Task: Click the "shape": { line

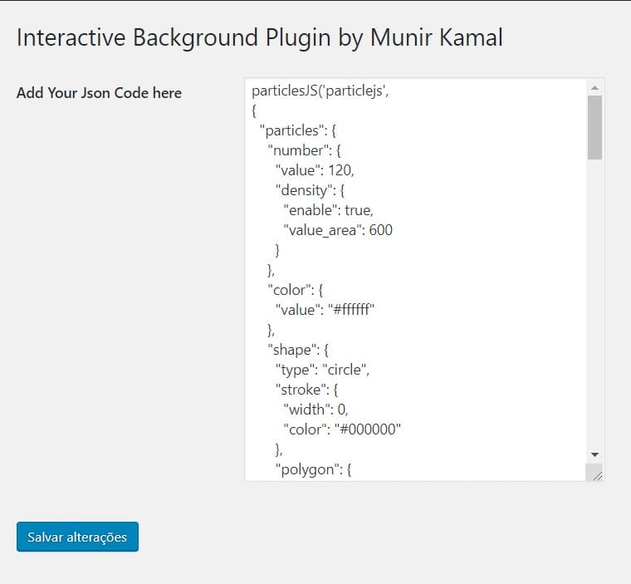Action: pos(298,350)
